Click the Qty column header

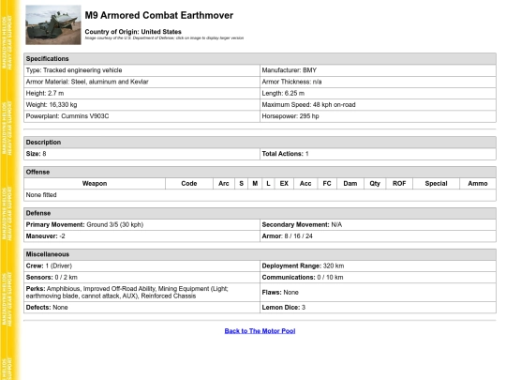(x=375, y=184)
